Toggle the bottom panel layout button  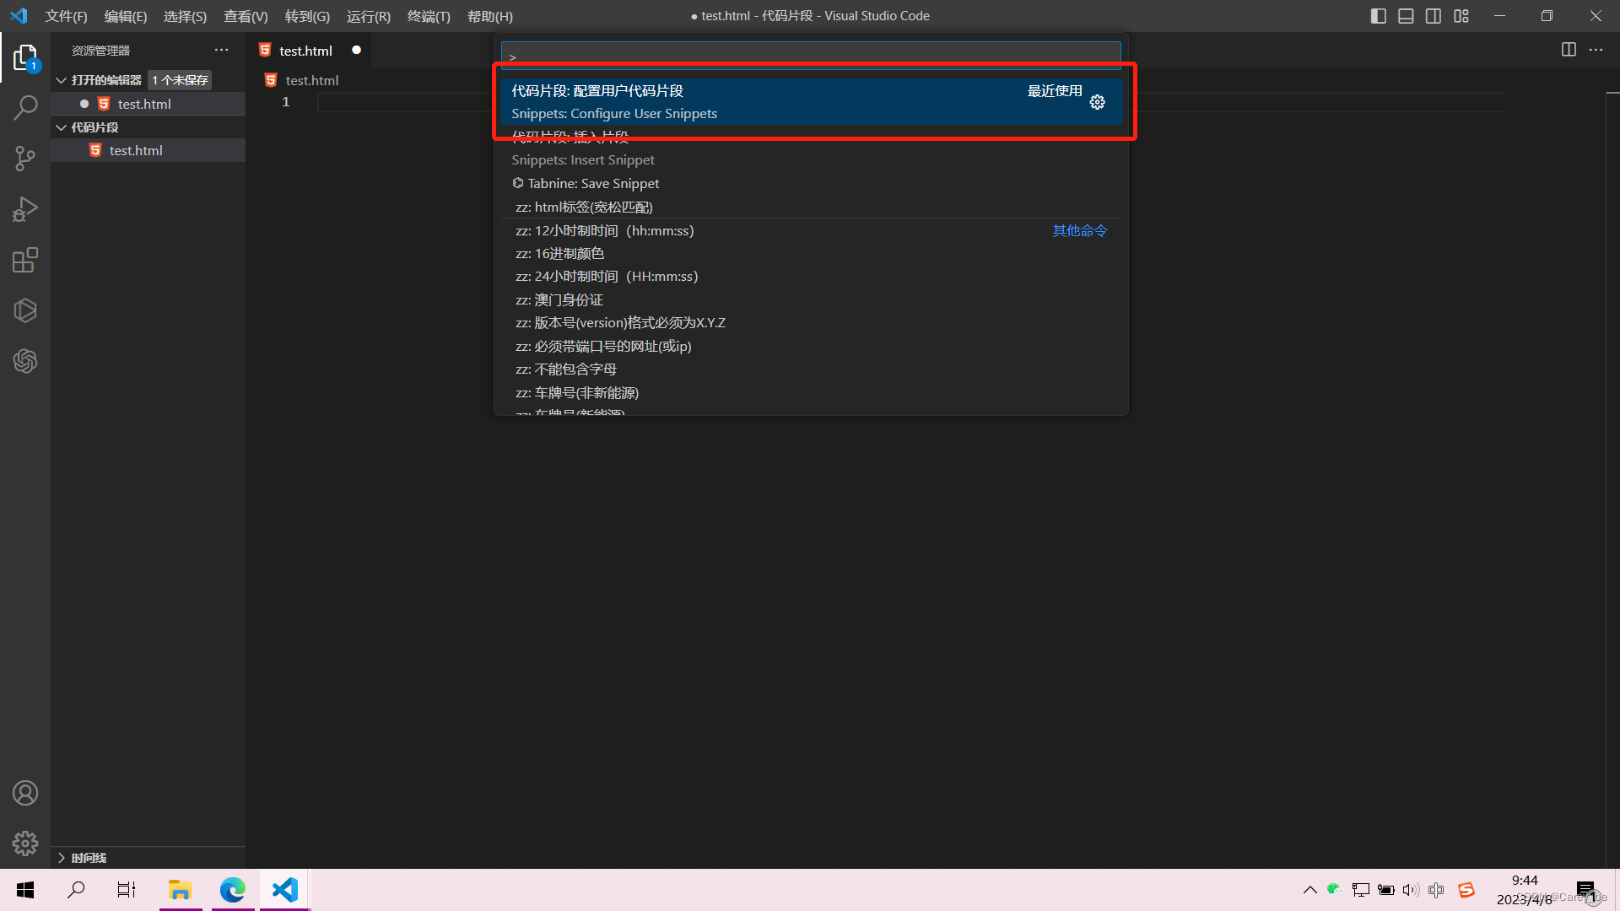(1406, 16)
